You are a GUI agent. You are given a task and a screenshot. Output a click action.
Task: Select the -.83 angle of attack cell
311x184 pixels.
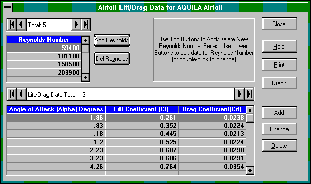[x=56, y=126]
